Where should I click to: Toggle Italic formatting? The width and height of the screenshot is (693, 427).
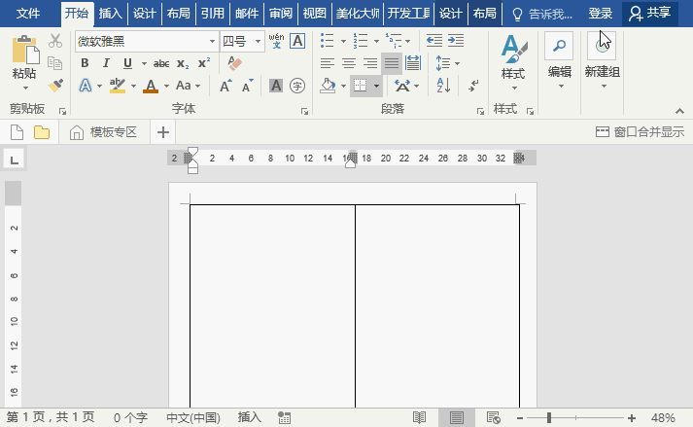[106, 63]
